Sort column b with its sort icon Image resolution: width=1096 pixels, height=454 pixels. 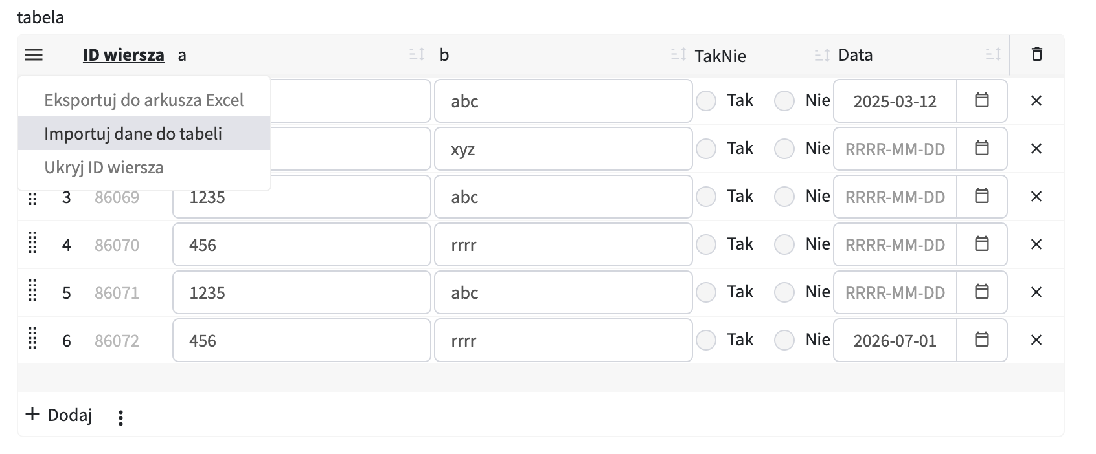click(x=678, y=55)
